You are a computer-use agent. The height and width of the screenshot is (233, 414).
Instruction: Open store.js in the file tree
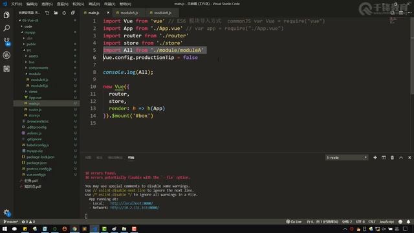pyautogui.click(x=34, y=115)
